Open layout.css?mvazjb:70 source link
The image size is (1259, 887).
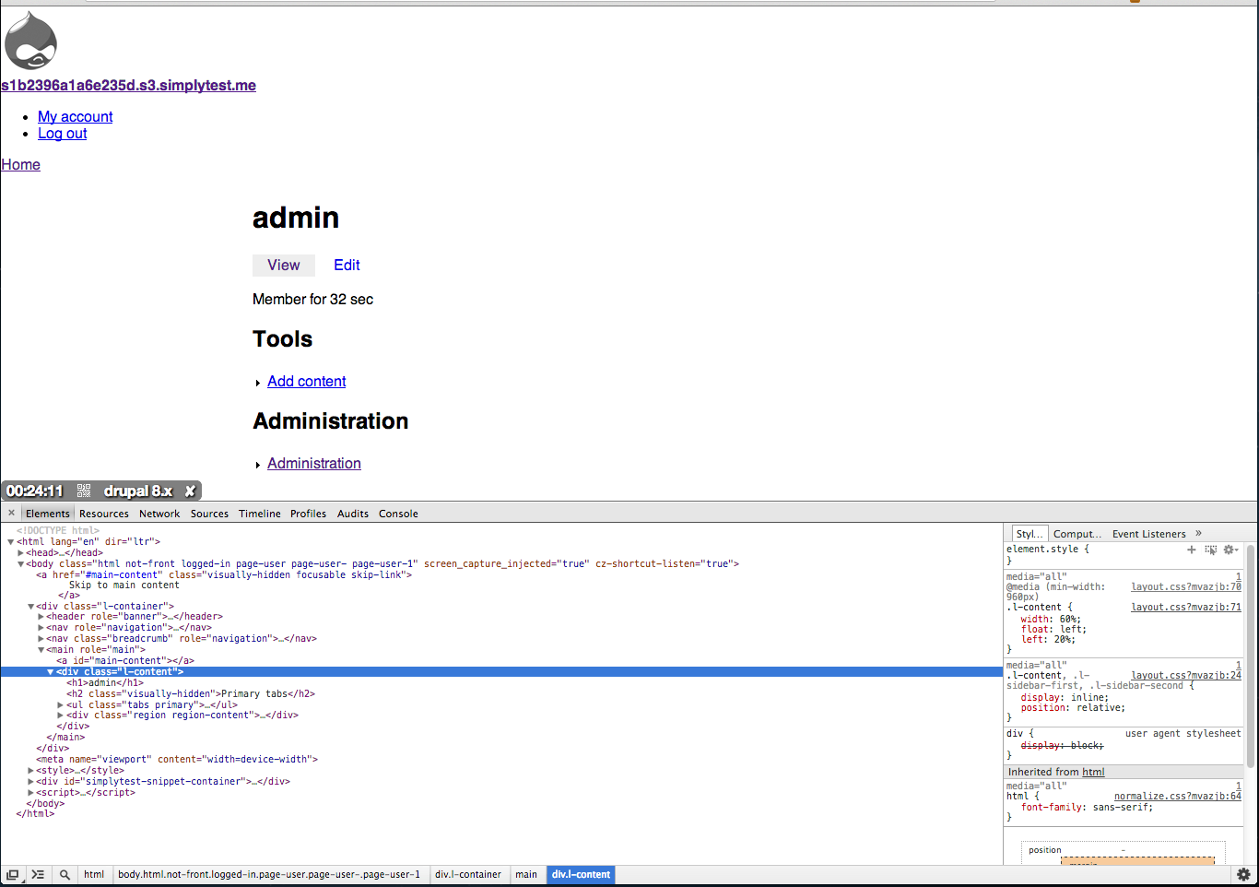tap(1186, 587)
